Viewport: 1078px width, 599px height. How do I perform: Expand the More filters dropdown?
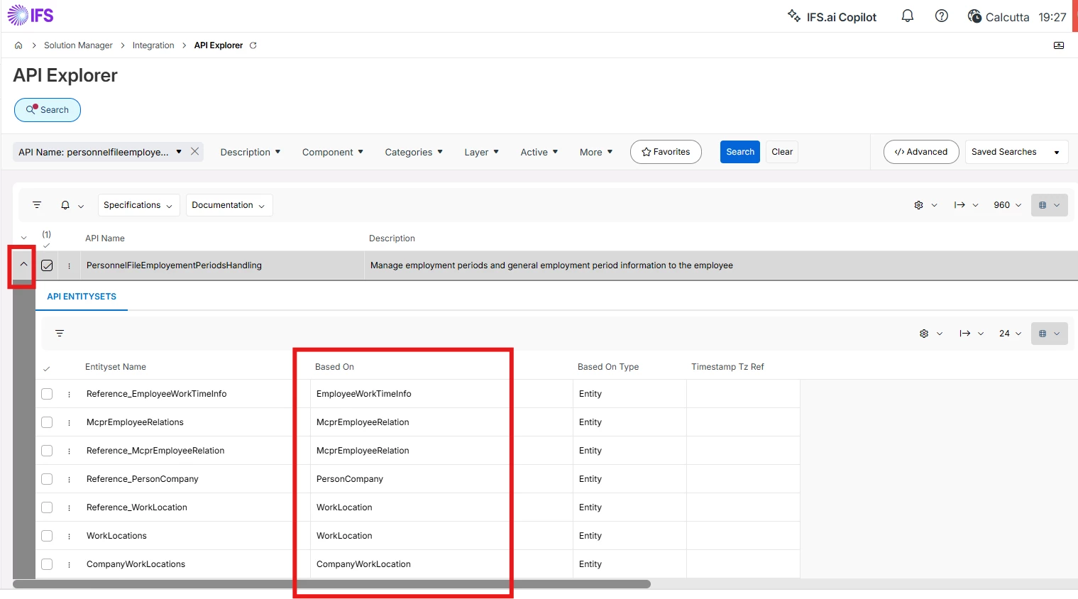tap(596, 152)
